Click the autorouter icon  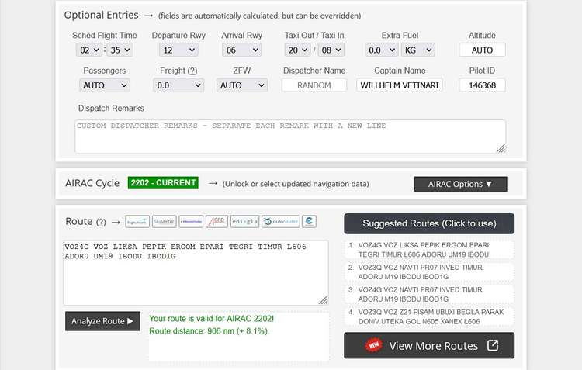(280, 221)
